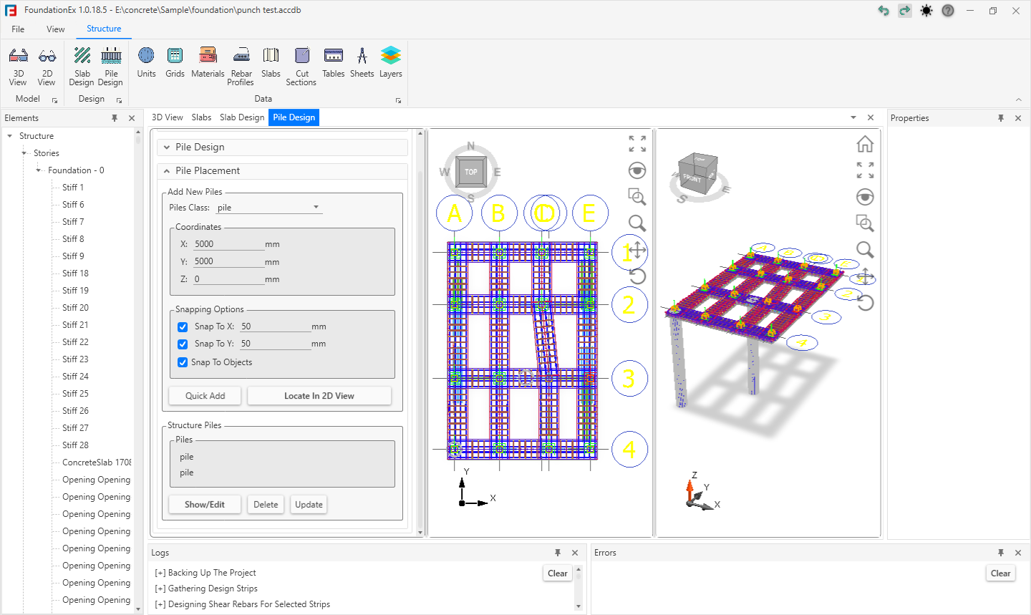Open Rebar Profiles from the ribbon
Image resolution: width=1031 pixels, height=615 pixels.
tap(241, 65)
